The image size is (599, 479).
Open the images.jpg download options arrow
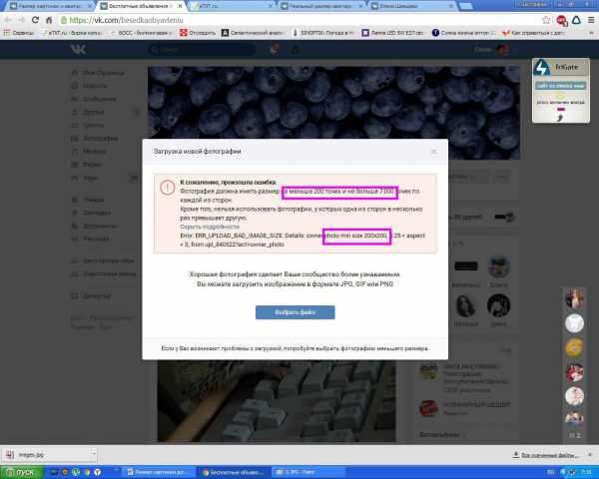94,454
